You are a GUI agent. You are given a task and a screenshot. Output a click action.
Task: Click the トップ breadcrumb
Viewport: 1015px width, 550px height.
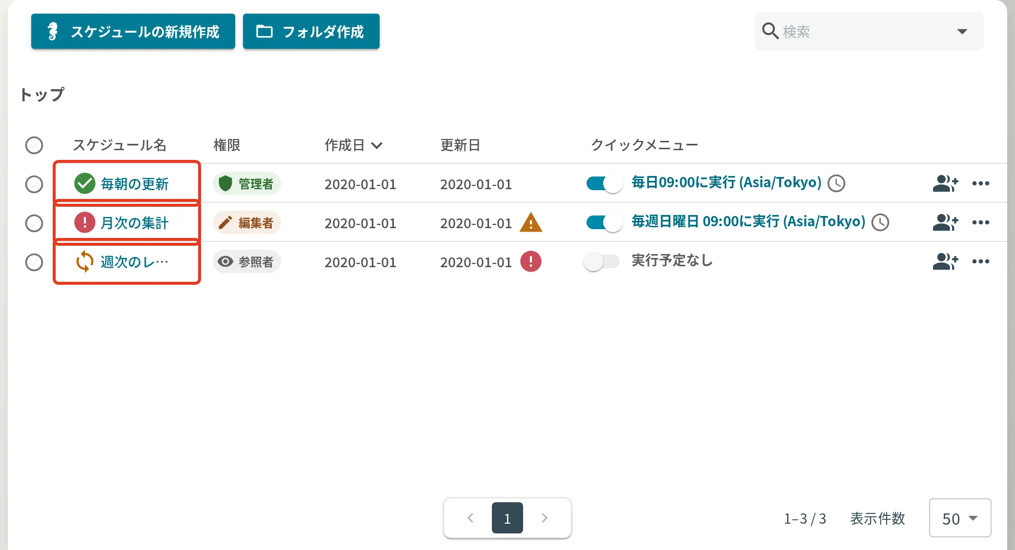(x=42, y=95)
